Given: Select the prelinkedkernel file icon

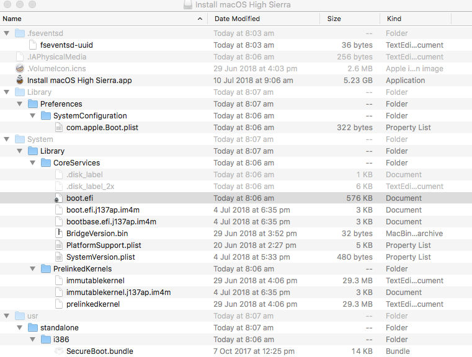Looking at the screenshot, I should click(x=59, y=304).
